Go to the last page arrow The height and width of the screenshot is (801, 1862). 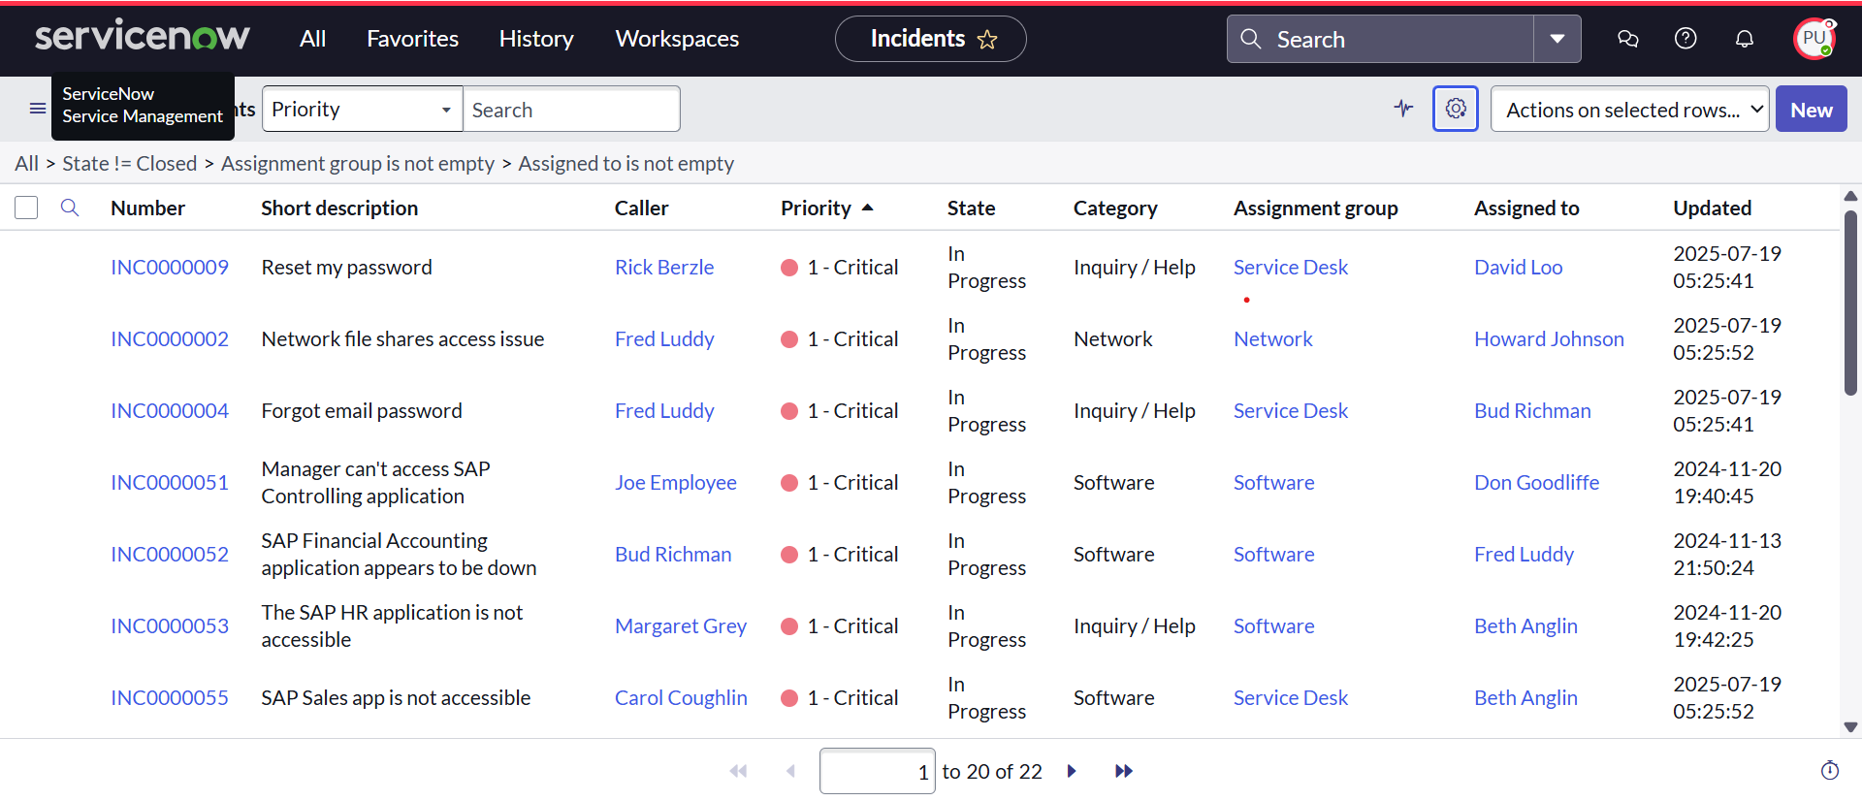pos(1123,771)
